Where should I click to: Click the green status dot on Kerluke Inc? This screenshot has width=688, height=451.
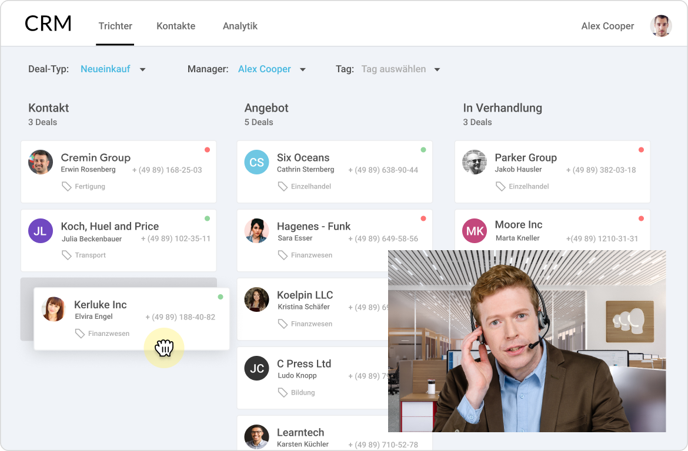(221, 297)
